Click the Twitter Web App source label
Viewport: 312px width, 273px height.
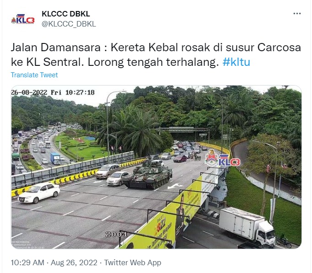point(133,262)
